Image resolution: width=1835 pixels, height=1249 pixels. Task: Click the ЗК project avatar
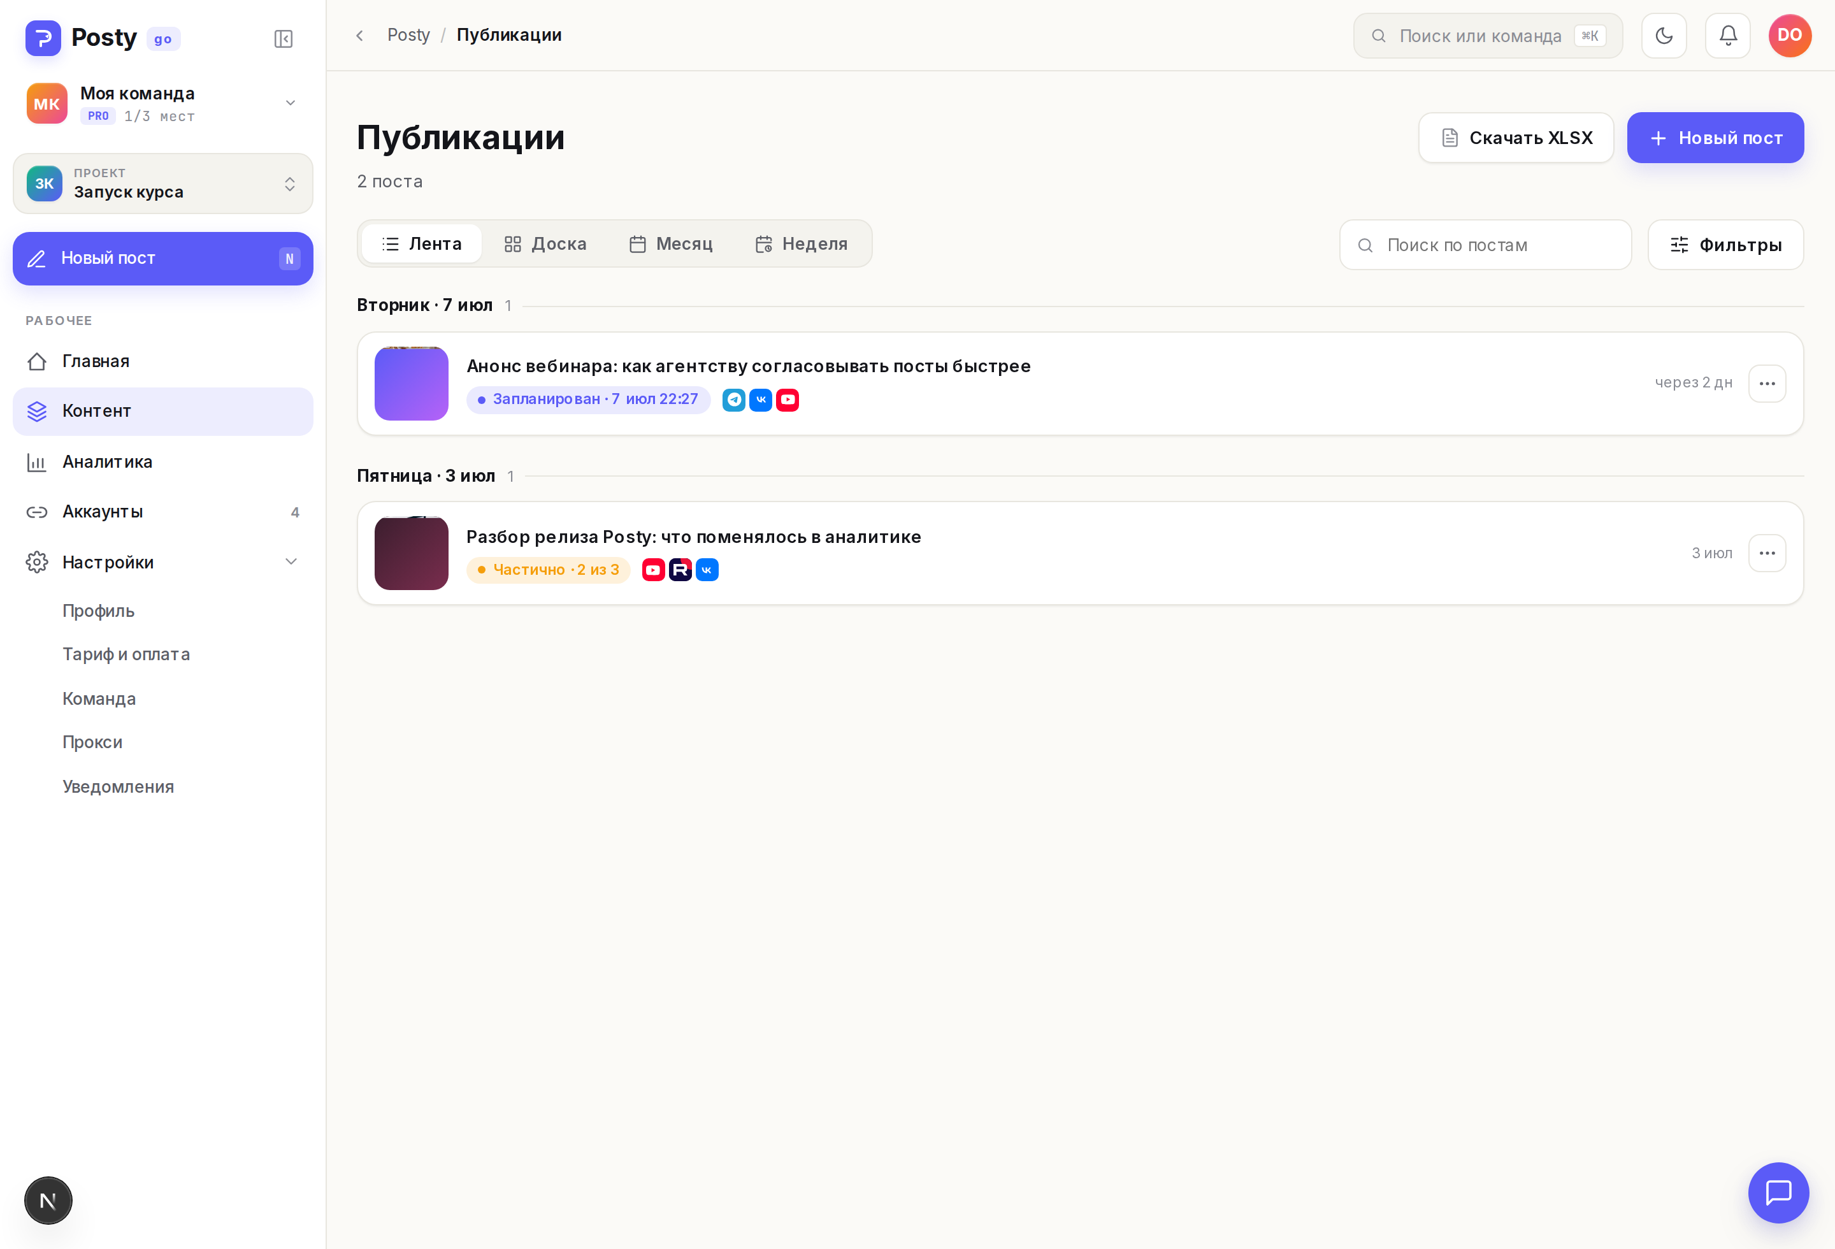coord(44,183)
